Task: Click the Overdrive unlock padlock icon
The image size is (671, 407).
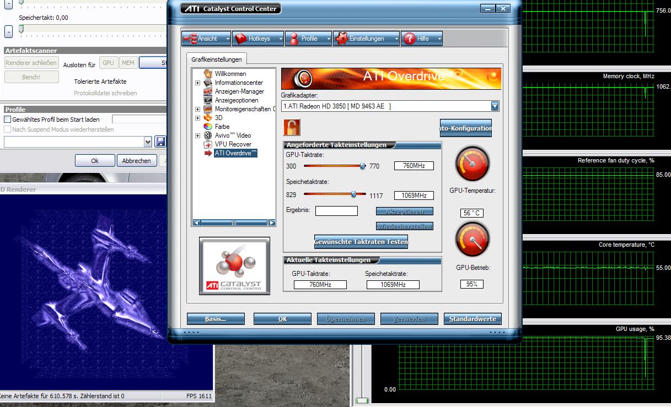Action: point(291,127)
